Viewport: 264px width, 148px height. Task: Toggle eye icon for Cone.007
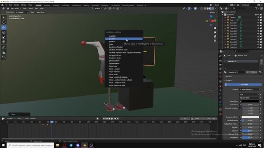[x=258, y=39]
